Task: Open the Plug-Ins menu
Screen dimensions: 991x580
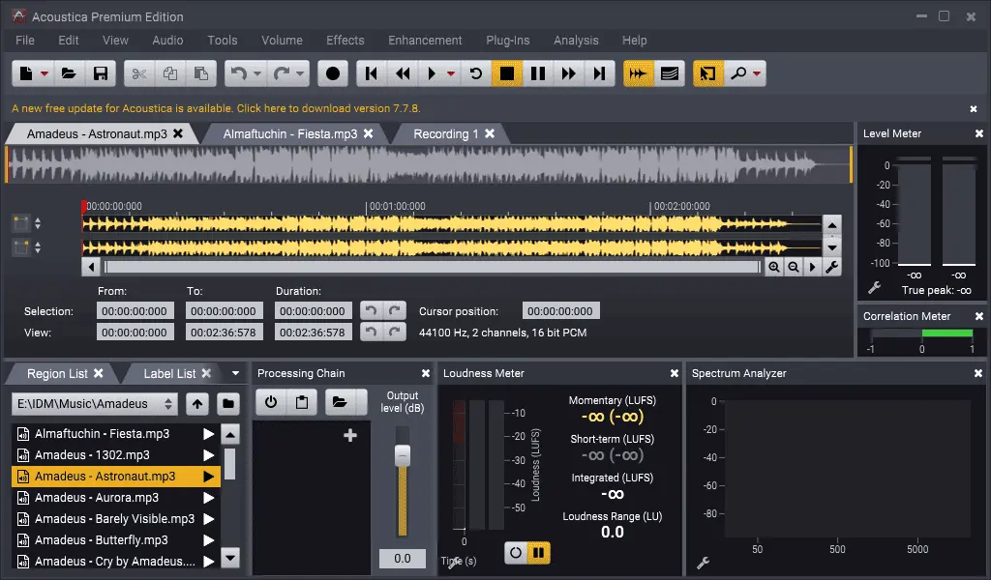Action: [x=507, y=41]
